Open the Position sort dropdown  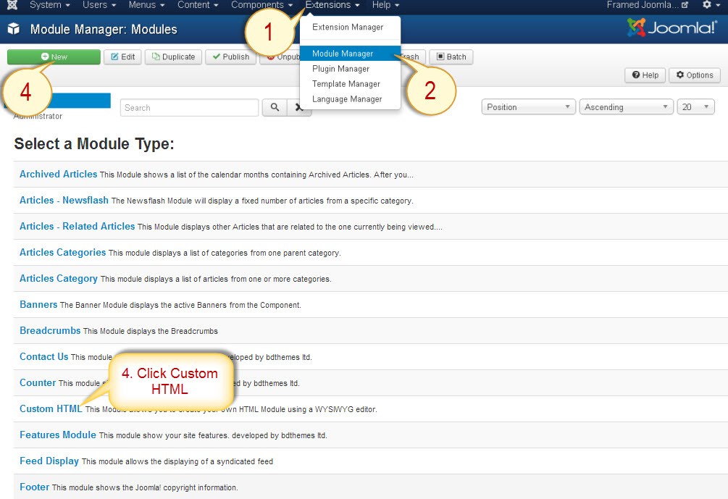pos(528,106)
